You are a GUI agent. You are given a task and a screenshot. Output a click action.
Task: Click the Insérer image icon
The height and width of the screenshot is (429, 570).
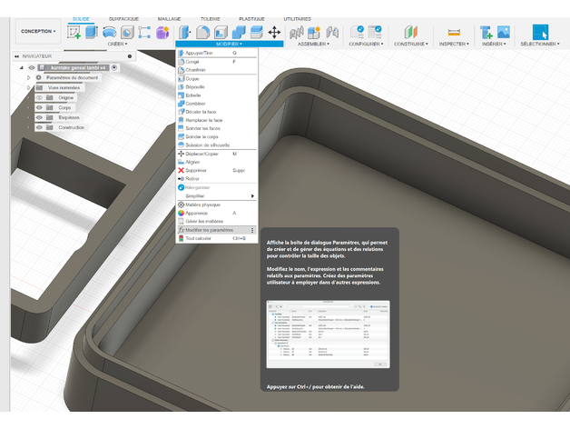pyautogui.click(x=503, y=32)
